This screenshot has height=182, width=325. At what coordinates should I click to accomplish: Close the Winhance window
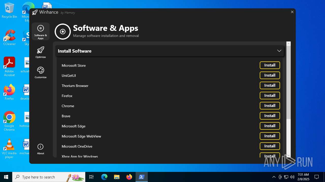coord(292,12)
